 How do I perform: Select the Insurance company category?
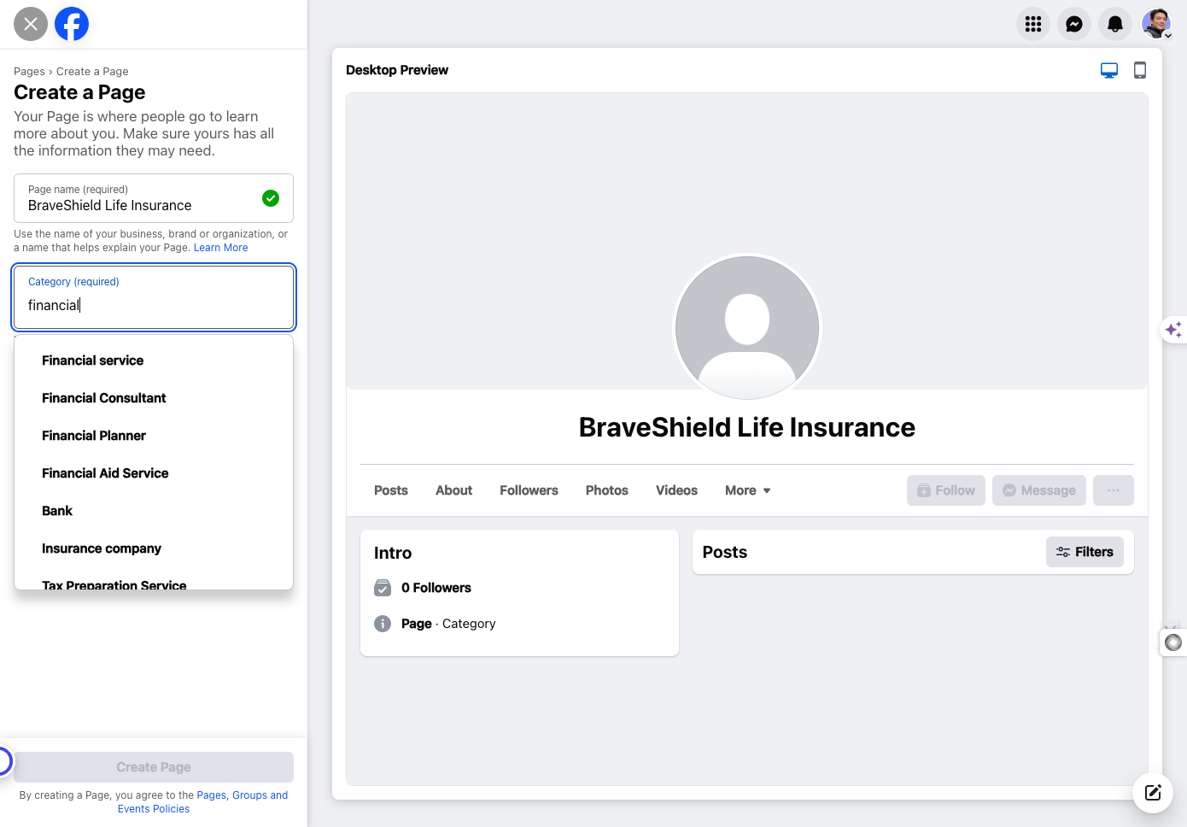[x=154, y=548]
